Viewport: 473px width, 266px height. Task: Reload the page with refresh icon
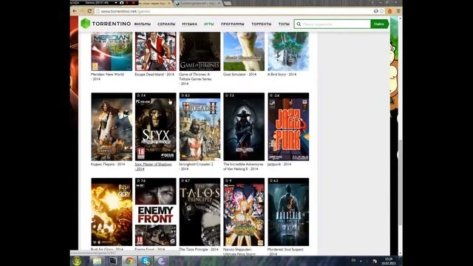tap(89, 11)
